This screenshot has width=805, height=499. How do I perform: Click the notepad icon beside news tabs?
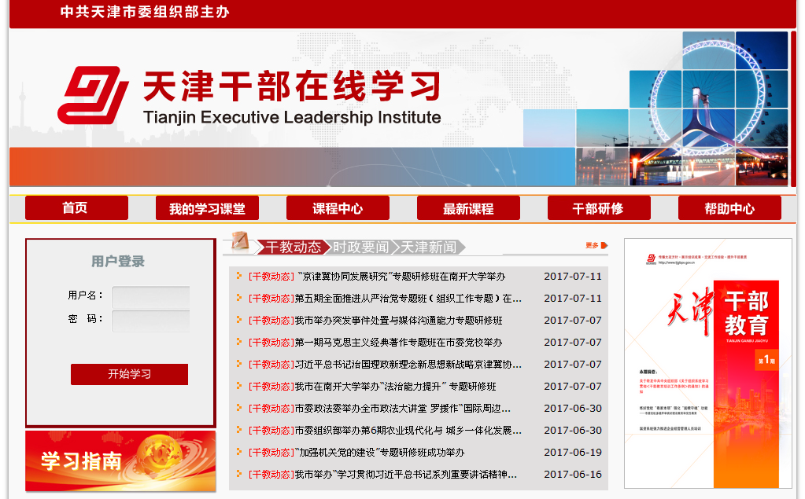coord(240,242)
